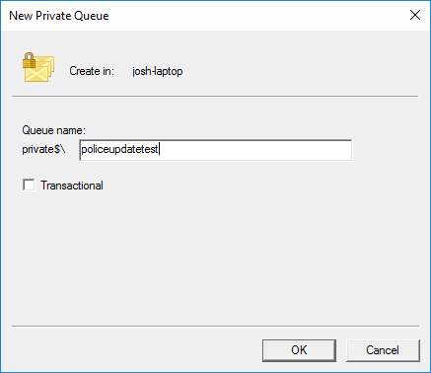Click the Queue name: label

pyautogui.click(x=53, y=130)
